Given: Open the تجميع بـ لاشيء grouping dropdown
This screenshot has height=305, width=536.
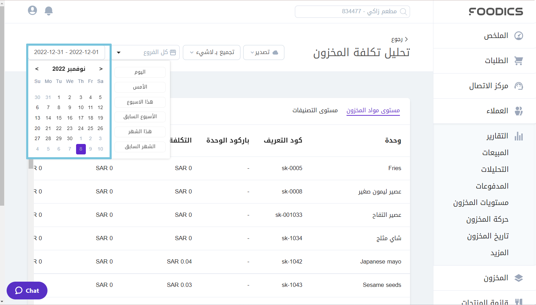Looking at the screenshot, I should 211,52.
